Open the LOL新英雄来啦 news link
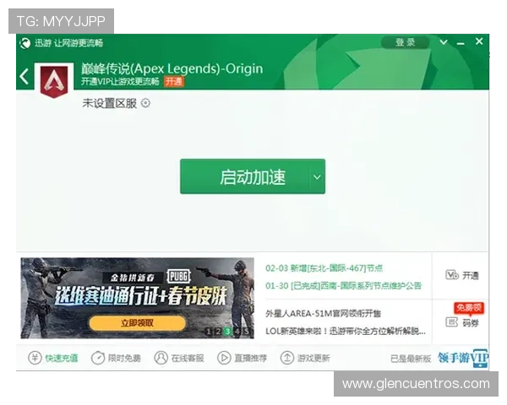 coord(346,332)
